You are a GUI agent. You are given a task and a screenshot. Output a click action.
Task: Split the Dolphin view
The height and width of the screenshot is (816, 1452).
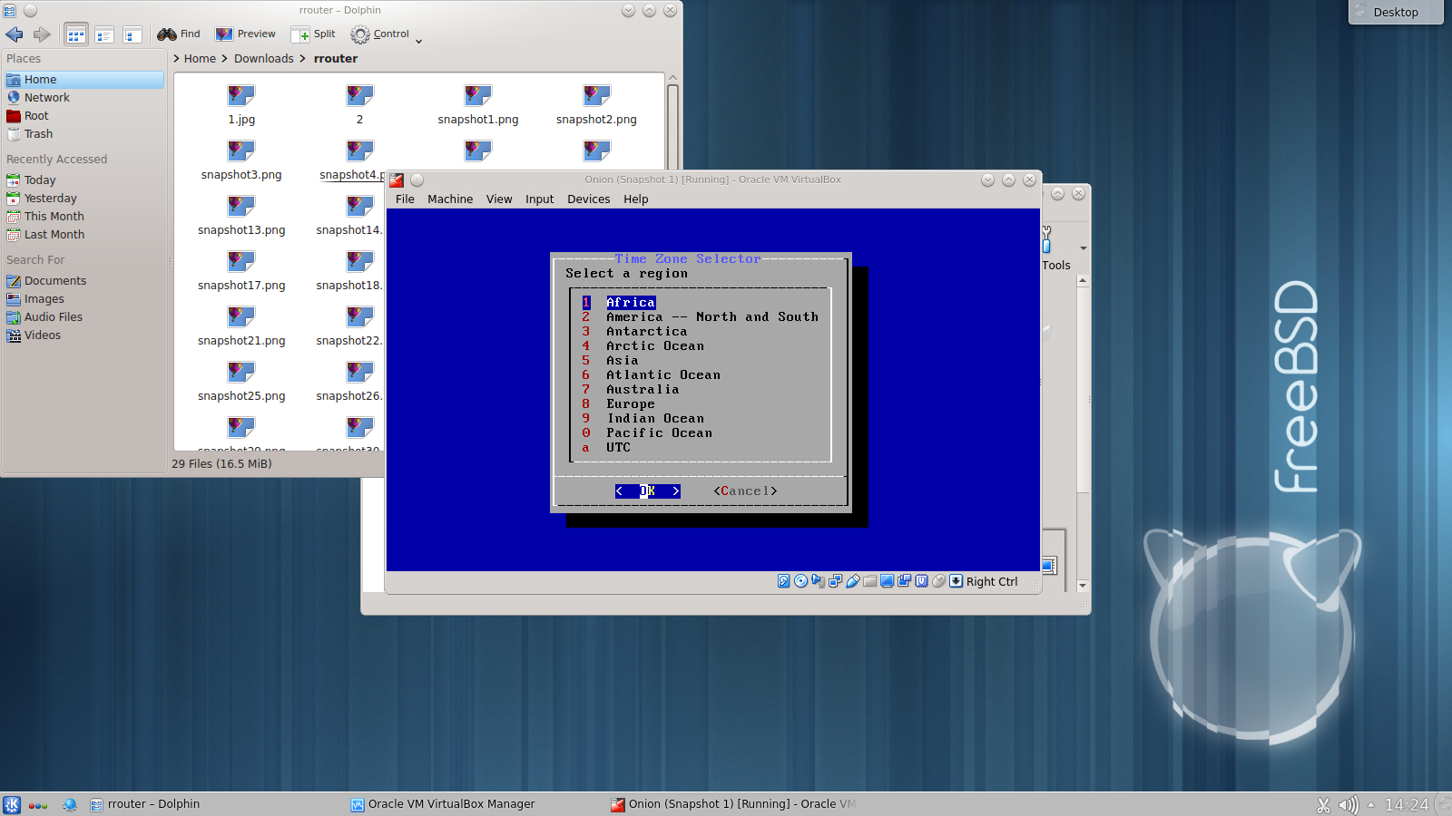pyautogui.click(x=313, y=34)
